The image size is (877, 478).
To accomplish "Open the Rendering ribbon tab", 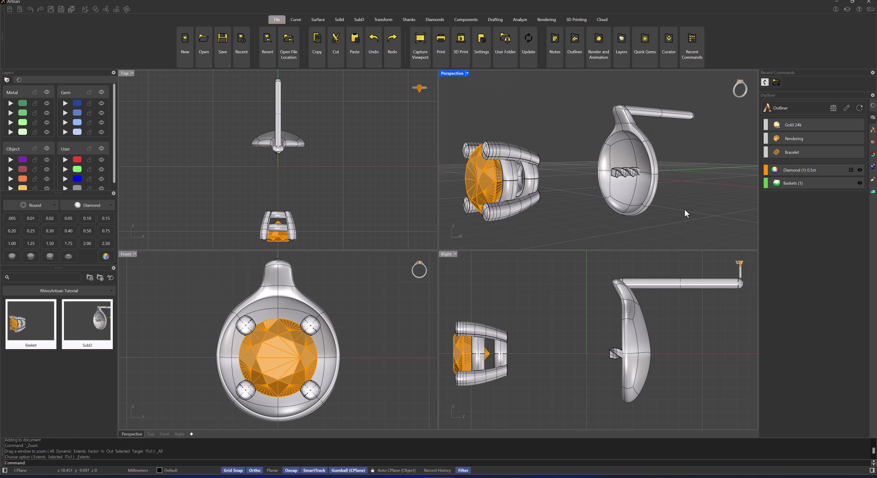I will click(x=546, y=20).
